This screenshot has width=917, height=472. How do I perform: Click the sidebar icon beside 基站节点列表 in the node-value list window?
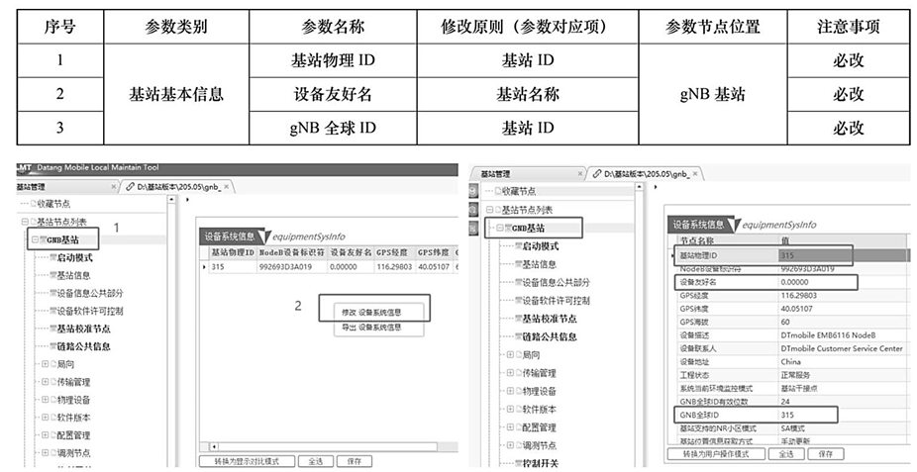click(473, 210)
